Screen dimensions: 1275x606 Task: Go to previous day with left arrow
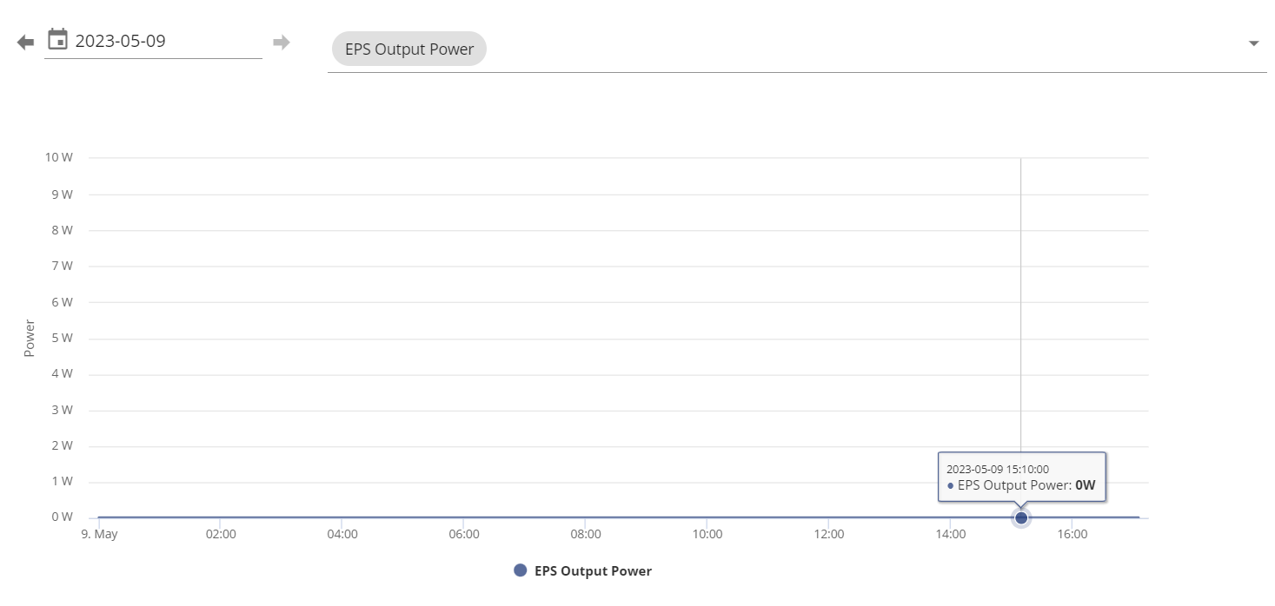point(25,42)
